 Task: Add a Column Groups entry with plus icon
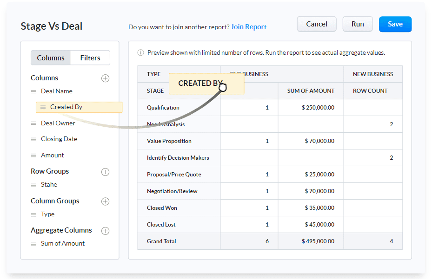(x=105, y=201)
